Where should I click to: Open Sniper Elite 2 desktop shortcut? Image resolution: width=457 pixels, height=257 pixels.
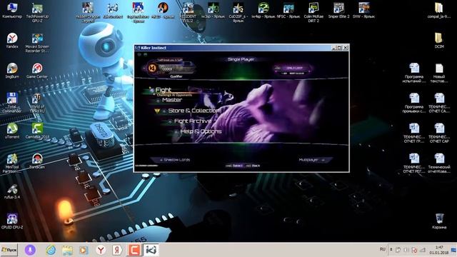(x=338, y=10)
